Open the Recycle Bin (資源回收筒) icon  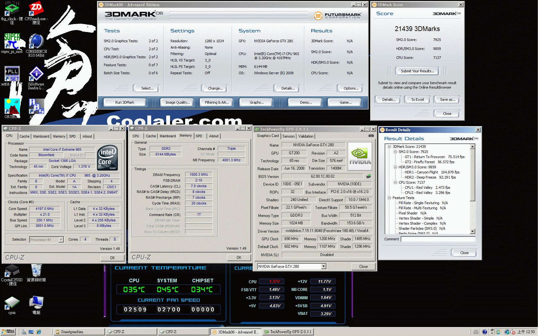click(36, 273)
